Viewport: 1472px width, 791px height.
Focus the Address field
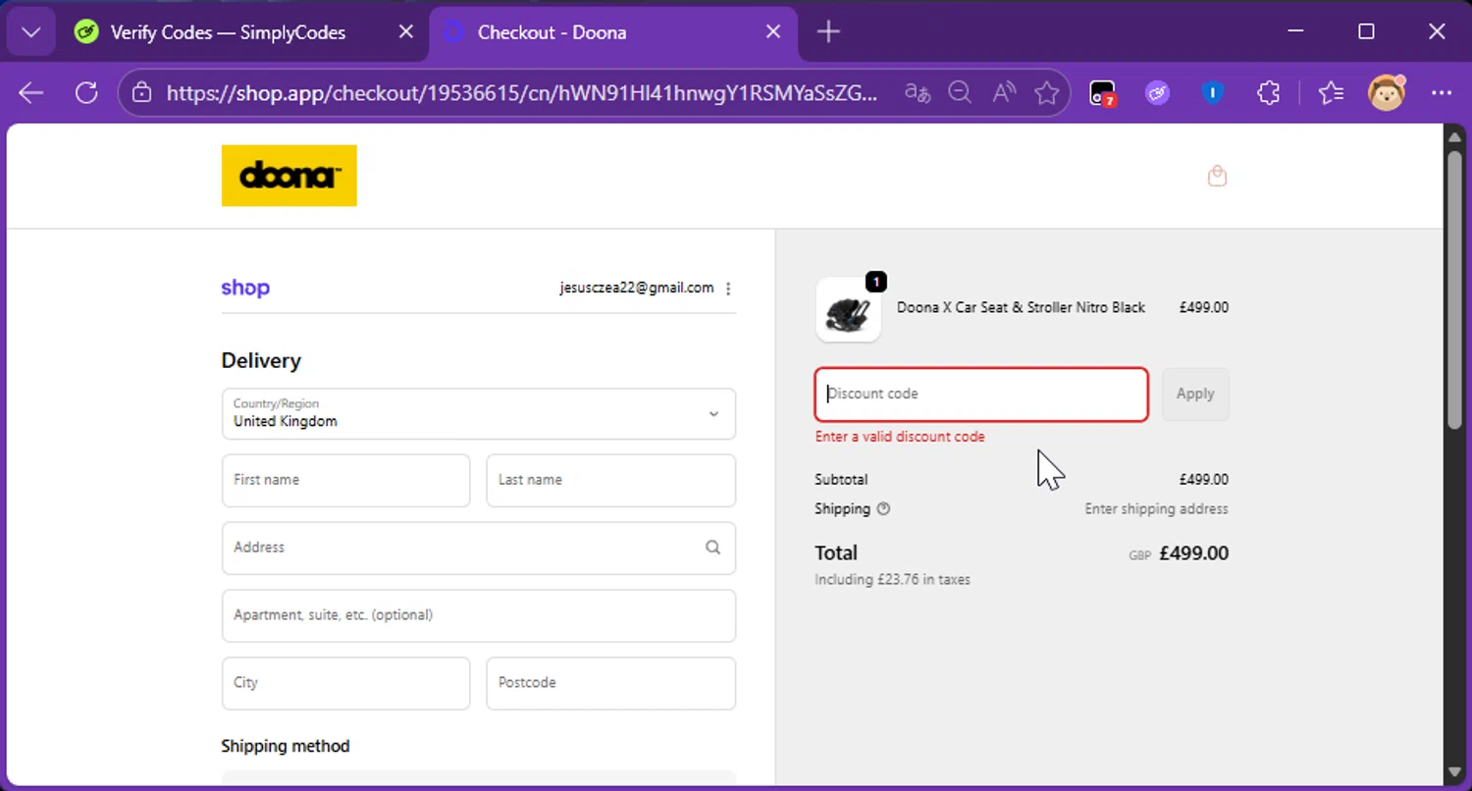479,548
